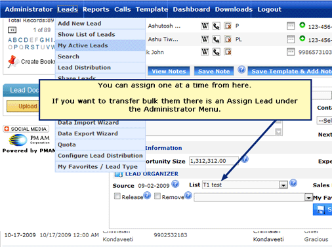Click help icon next to Save Note
This screenshot has width=332, height=247.
tap(241, 70)
